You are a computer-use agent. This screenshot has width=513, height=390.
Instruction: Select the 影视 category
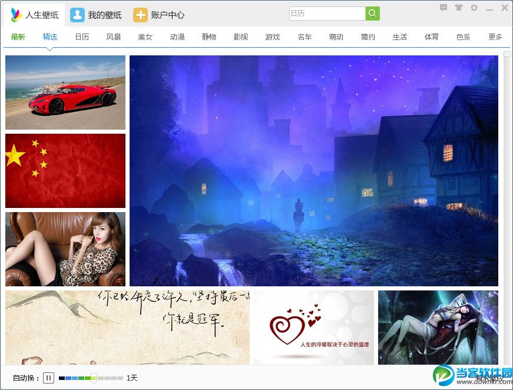click(x=241, y=37)
